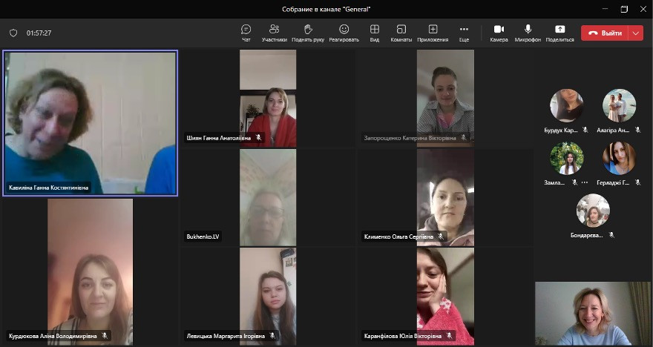
Task: Toggle the Камера camera button
Action: tap(499, 33)
